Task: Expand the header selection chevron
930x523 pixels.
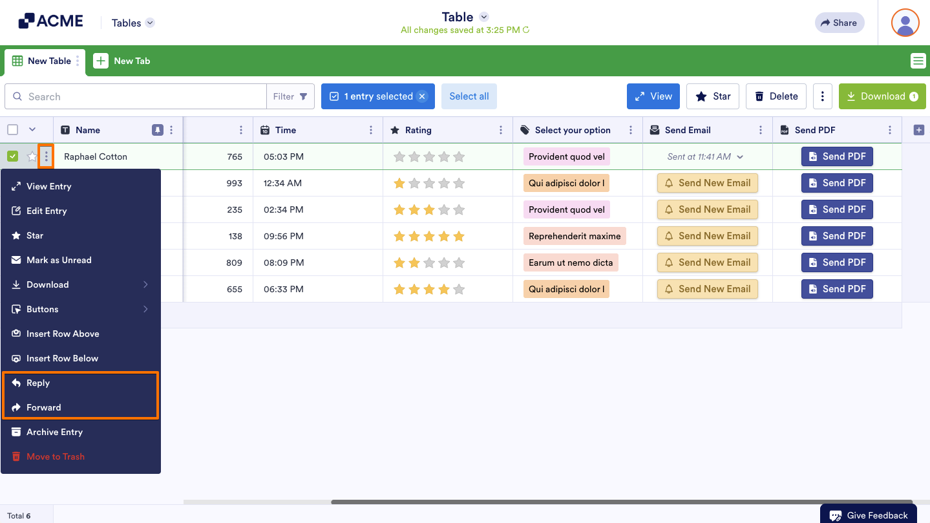Action: [32, 130]
